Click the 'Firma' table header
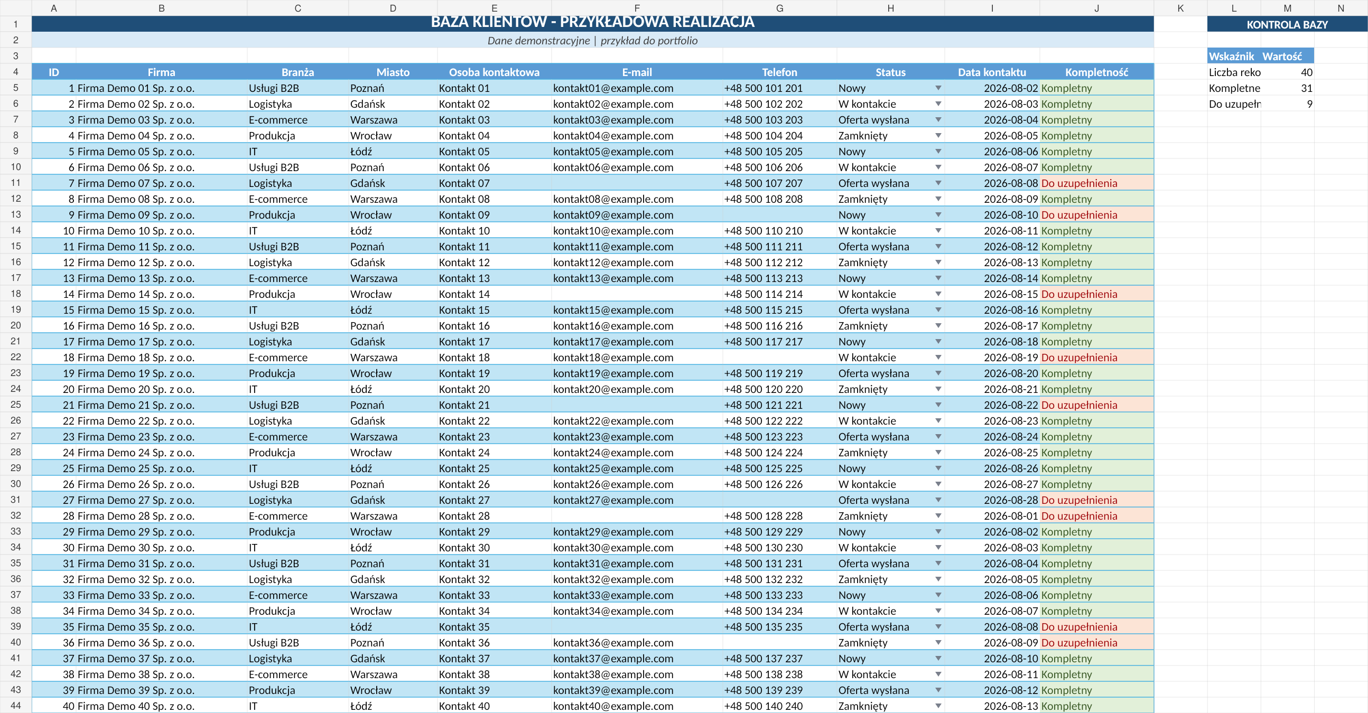The image size is (1368, 713). coord(162,72)
